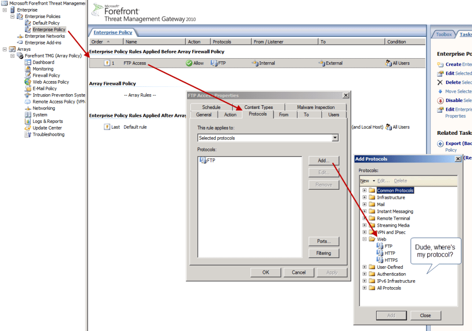Open Firewall Policy node icon
This screenshot has width=472, height=331.
[28, 75]
